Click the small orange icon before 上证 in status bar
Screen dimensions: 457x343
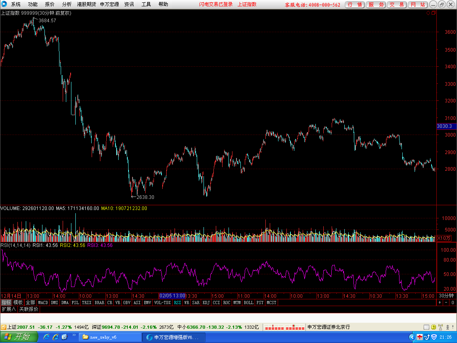[x=4, y=327]
